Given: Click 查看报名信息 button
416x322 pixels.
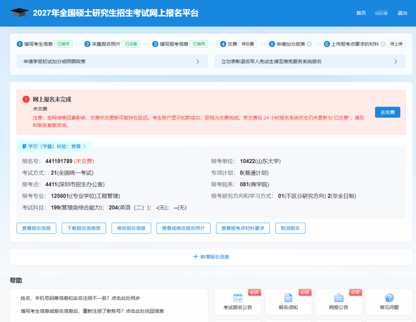Looking at the screenshot, I should [36, 228].
